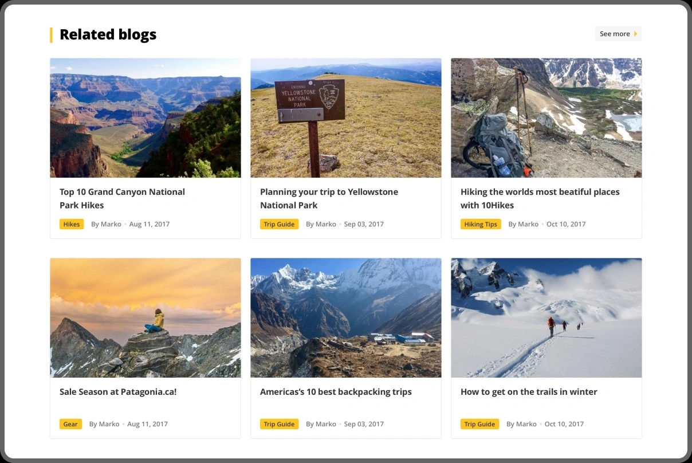Click Trip Guide tag under winter trails post

coord(479,424)
